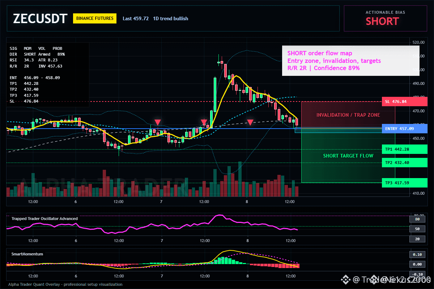Click the 'Trapped Trader Oscillator Advanced' panel title
The height and width of the screenshot is (289, 434).
[x=44, y=219]
